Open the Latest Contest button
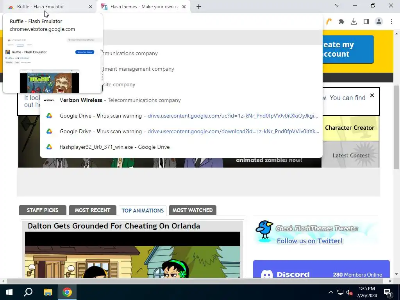Image resolution: width=400 pixels, height=300 pixels. [x=350, y=155]
